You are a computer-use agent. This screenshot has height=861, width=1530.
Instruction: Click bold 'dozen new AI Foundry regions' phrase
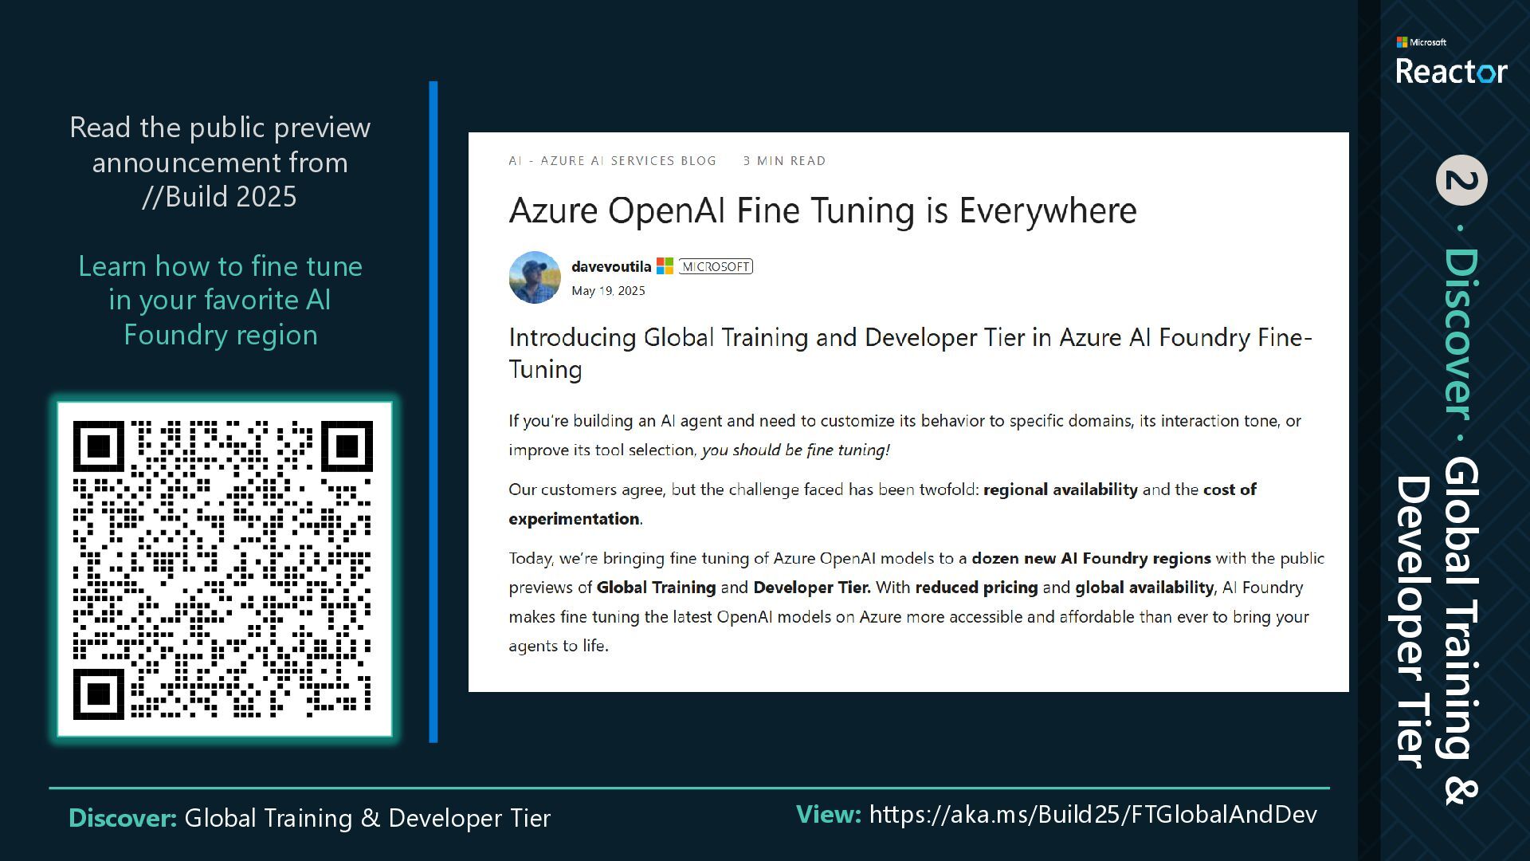[x=1091, y=558]
